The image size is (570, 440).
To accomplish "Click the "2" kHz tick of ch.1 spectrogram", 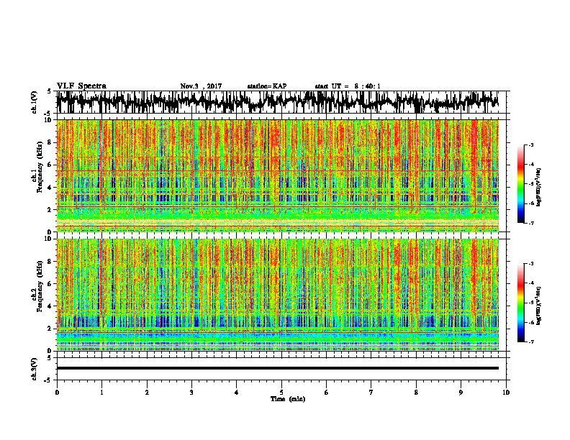I will pyautogui.click(x=50, y=209).
